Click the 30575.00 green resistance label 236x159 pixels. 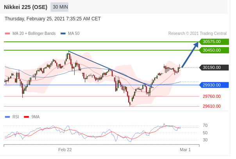[x=214, y=42]
